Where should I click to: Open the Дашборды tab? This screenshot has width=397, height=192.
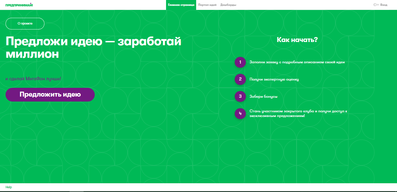pyautogui.click(x=228, y=5)
